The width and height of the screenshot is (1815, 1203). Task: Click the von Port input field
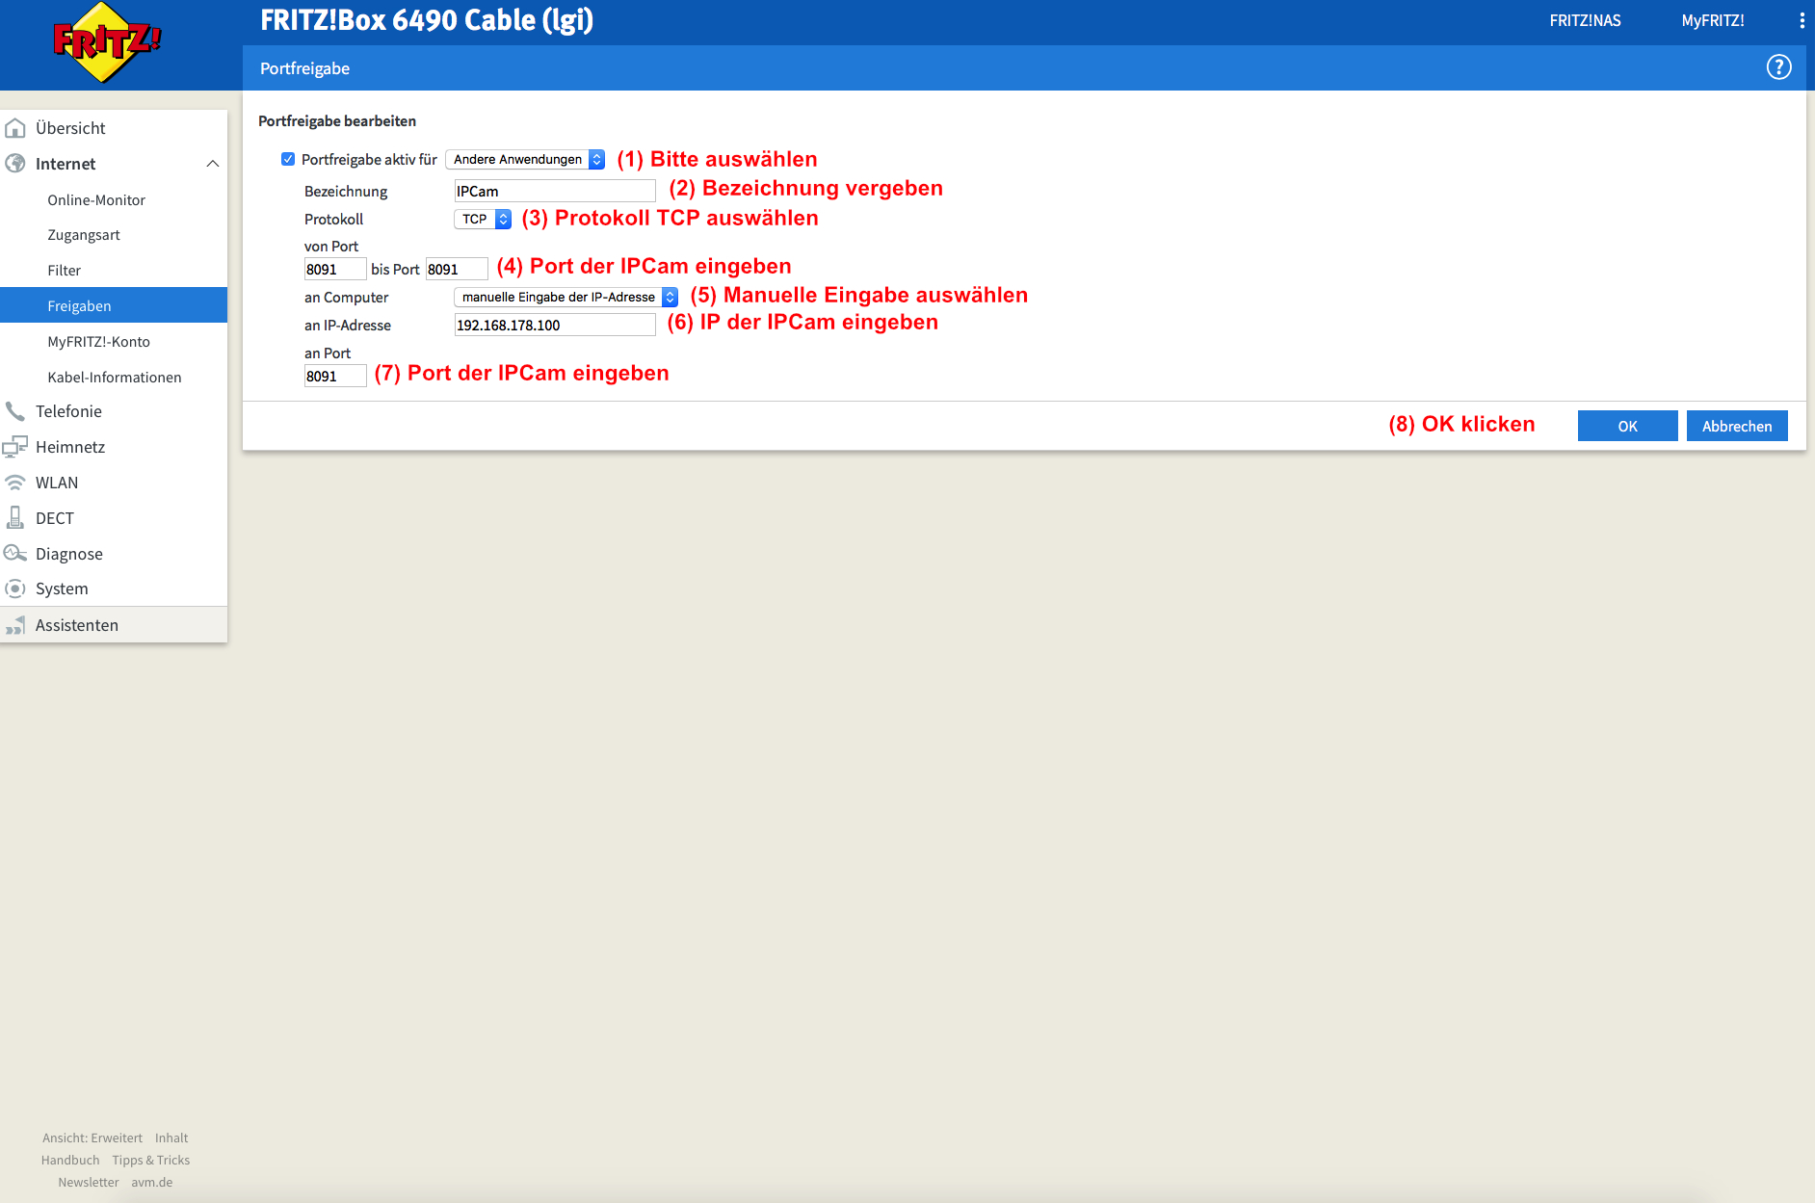coord(335,269)
